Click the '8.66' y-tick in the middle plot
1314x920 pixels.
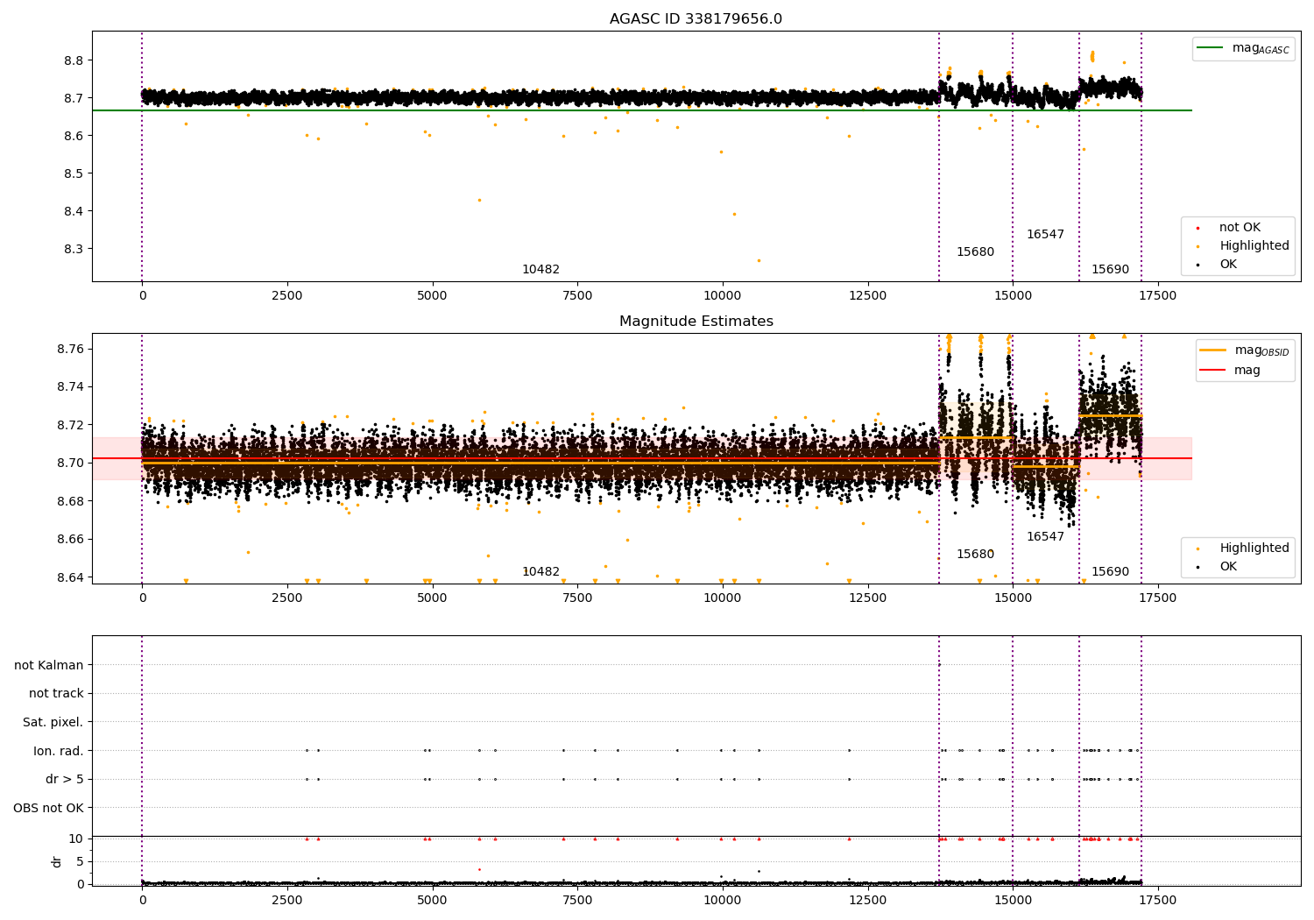[70, 539]
